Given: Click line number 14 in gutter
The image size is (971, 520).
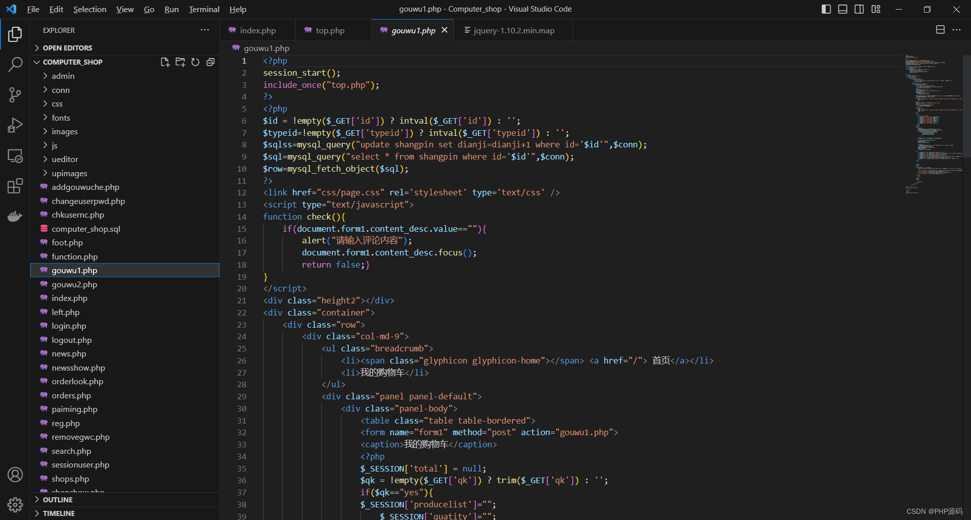Looking at the screenshot, I should [x=242, y=217].
